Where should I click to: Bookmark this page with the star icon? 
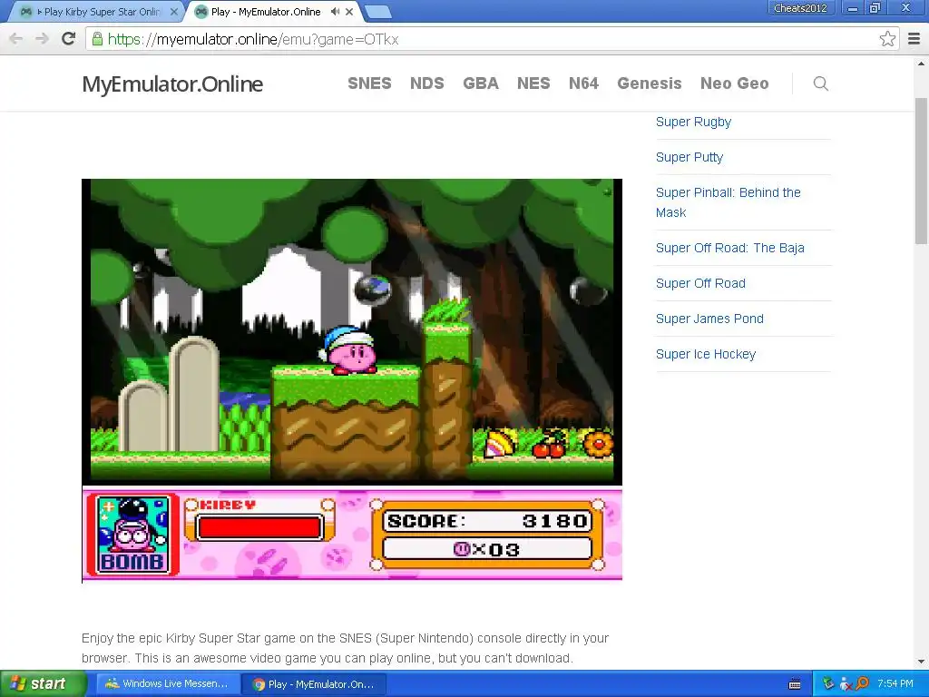887,39
